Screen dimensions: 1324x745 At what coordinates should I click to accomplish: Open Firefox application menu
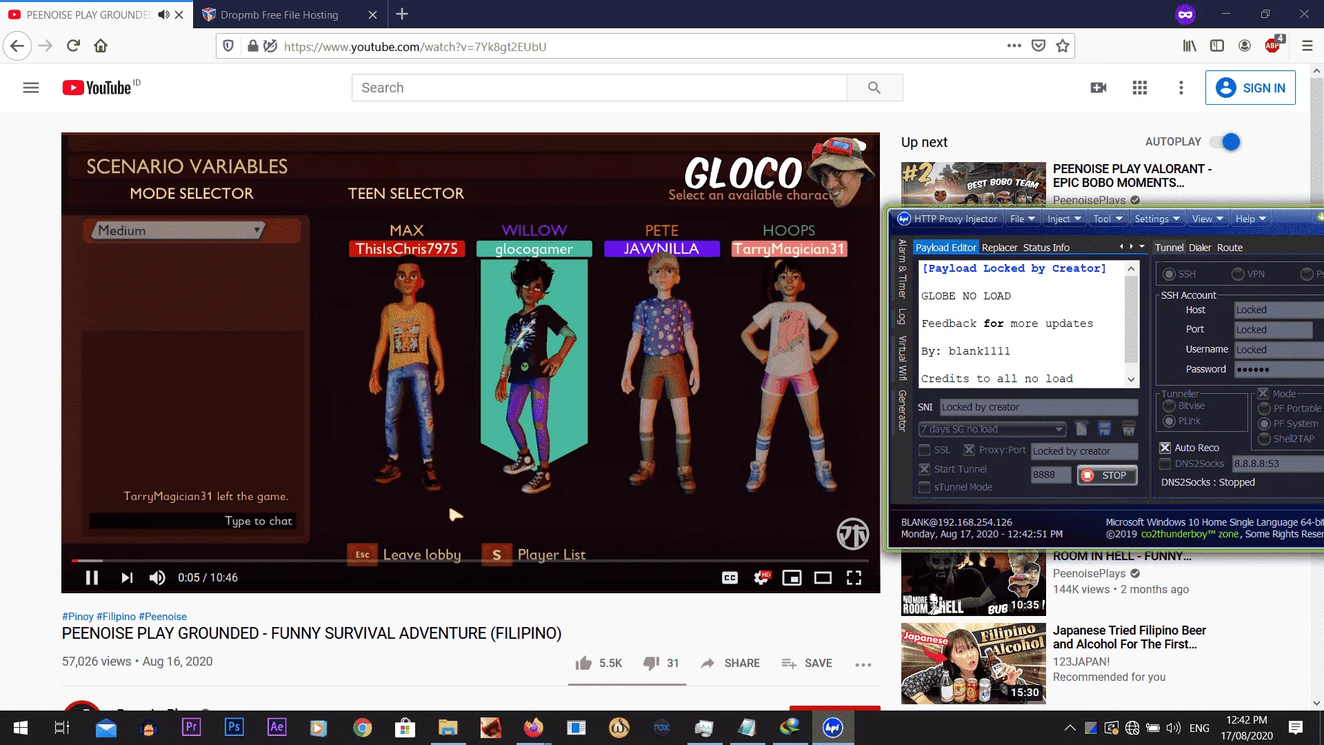pos(1307,46)
